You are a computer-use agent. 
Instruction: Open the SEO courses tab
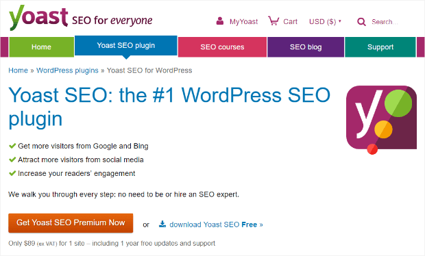[222, 47]
